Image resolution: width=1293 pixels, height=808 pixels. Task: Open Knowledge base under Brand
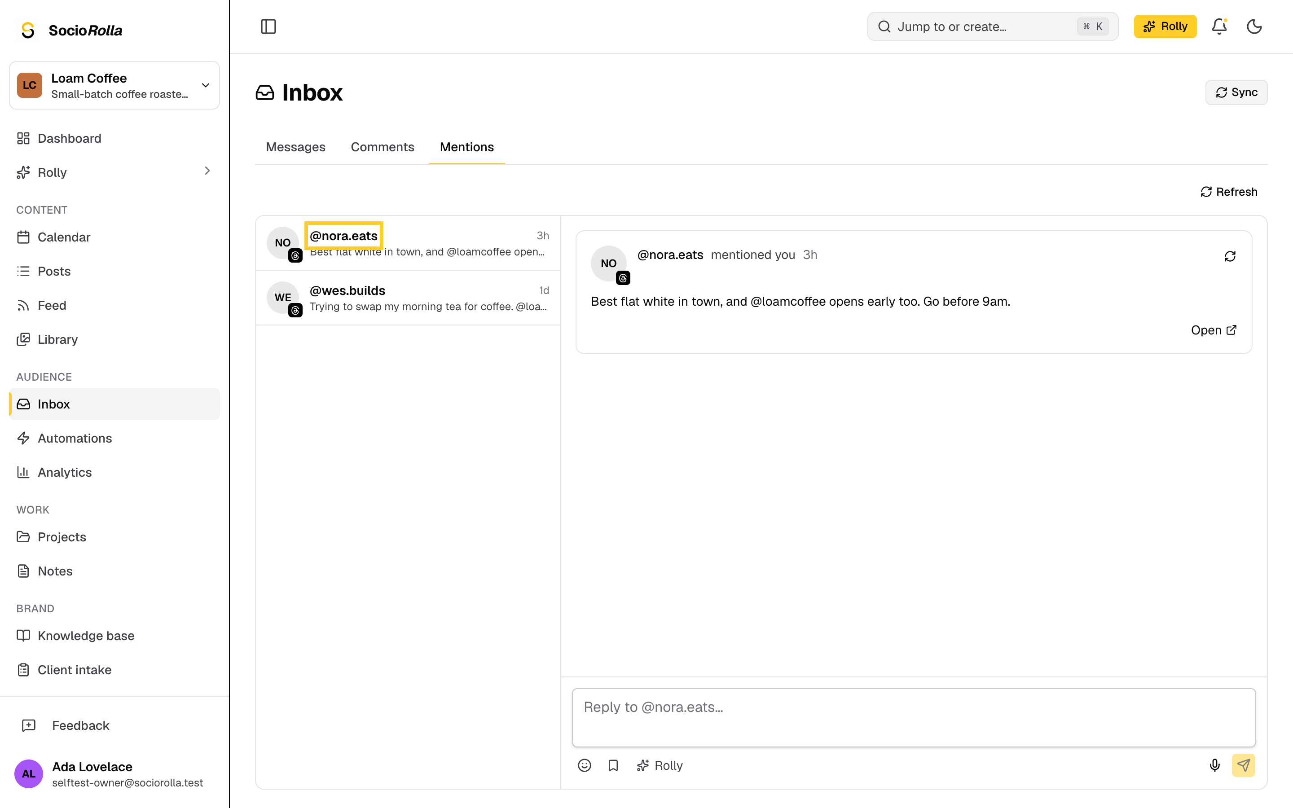pyautogui.click(x=114, y=636)
